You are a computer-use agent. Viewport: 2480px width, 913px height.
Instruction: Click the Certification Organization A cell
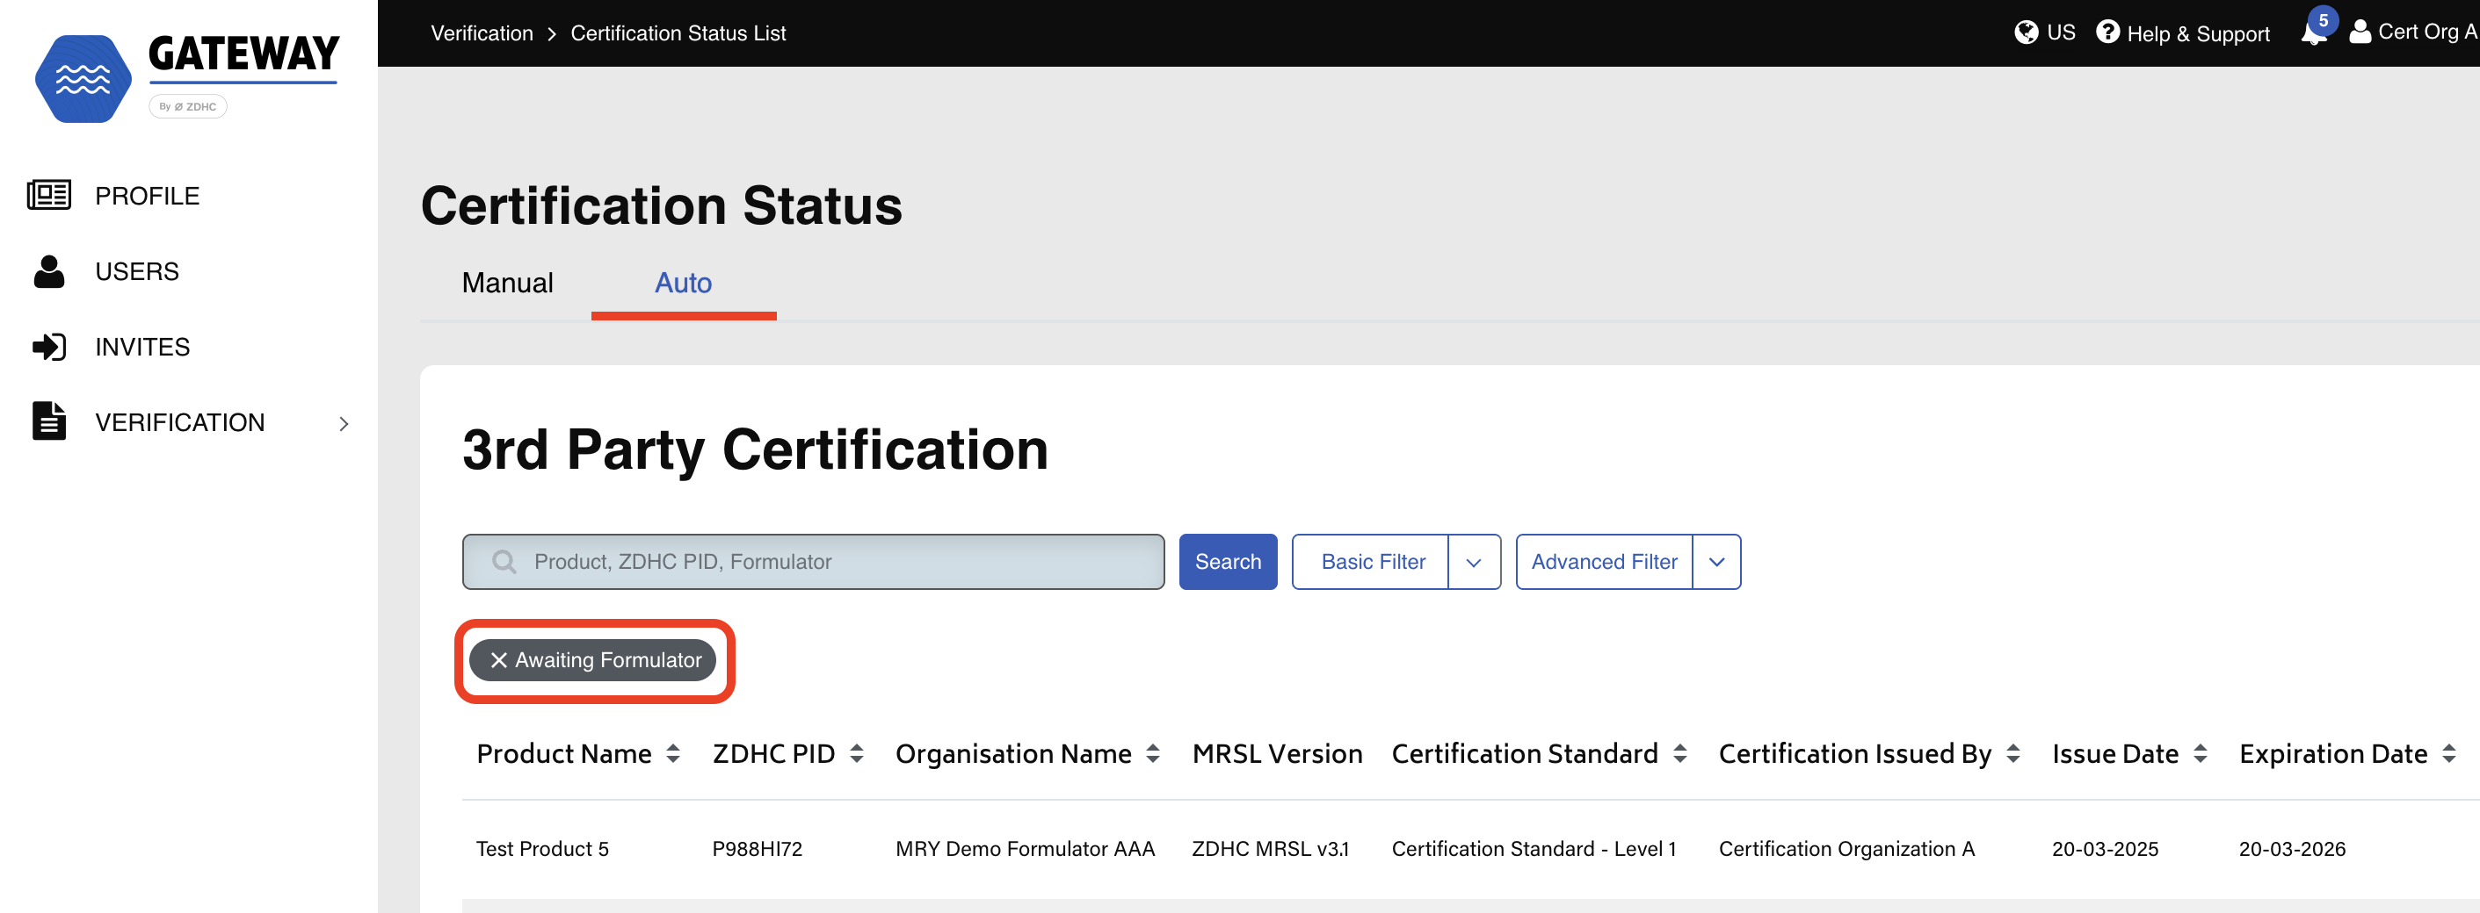(x=1846, y=849)
